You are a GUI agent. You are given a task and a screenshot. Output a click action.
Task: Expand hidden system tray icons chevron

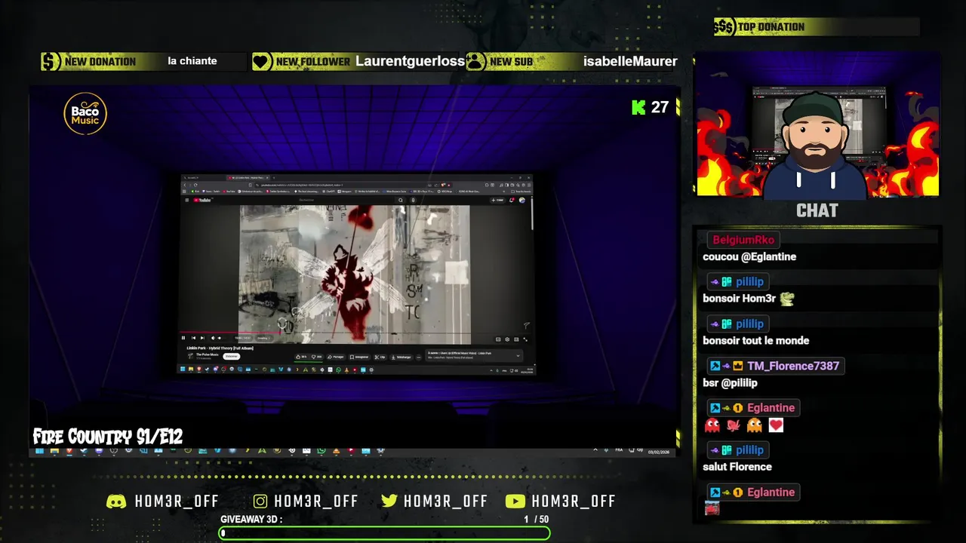tap(595, 450)
